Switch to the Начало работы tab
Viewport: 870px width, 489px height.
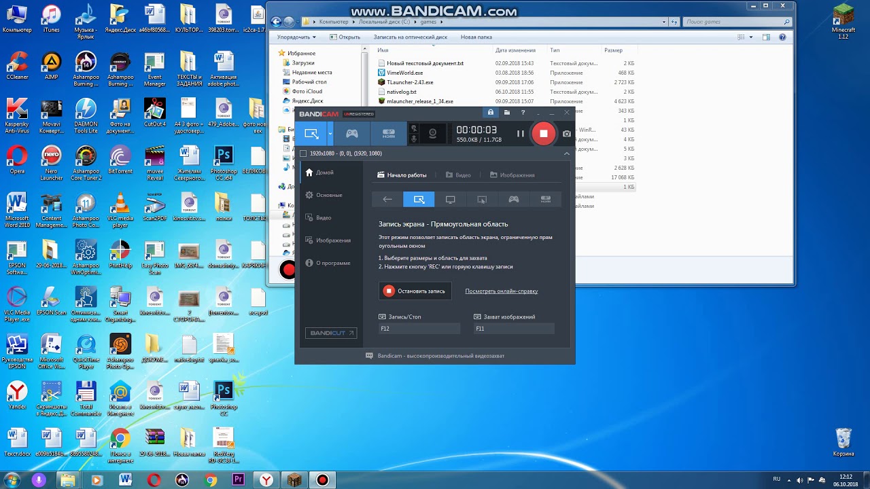pos(402,175)
